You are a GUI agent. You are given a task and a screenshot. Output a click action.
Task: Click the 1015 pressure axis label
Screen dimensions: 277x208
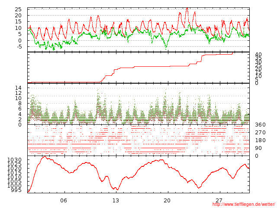[14, 172]
